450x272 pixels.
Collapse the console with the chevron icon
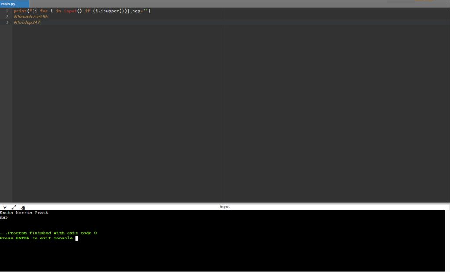(4, 207)
